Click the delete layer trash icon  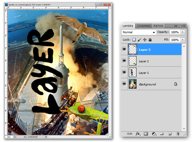click(178, 134)
